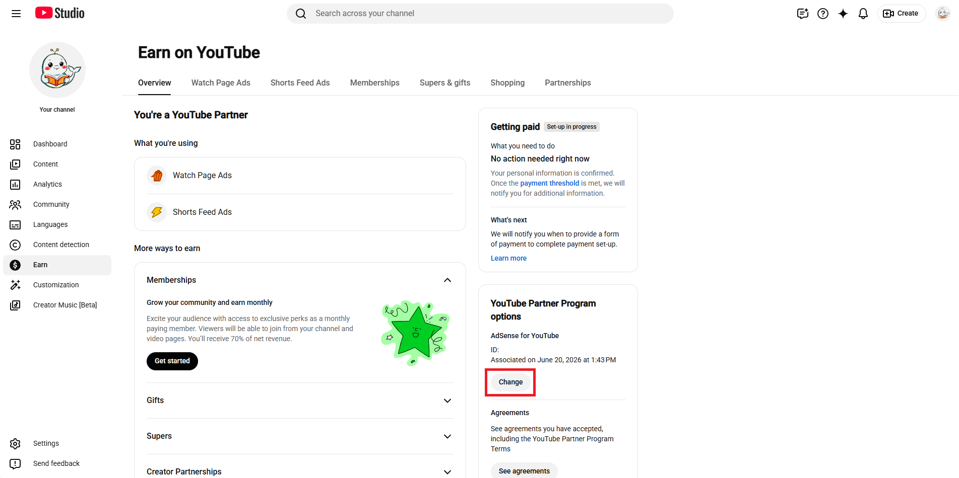Switch to the Overview tab
Screen dimensions: 959x478
pos(155,83)
